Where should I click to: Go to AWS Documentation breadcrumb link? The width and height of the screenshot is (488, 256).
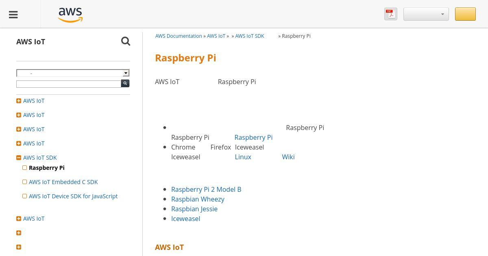coord(179,36)
